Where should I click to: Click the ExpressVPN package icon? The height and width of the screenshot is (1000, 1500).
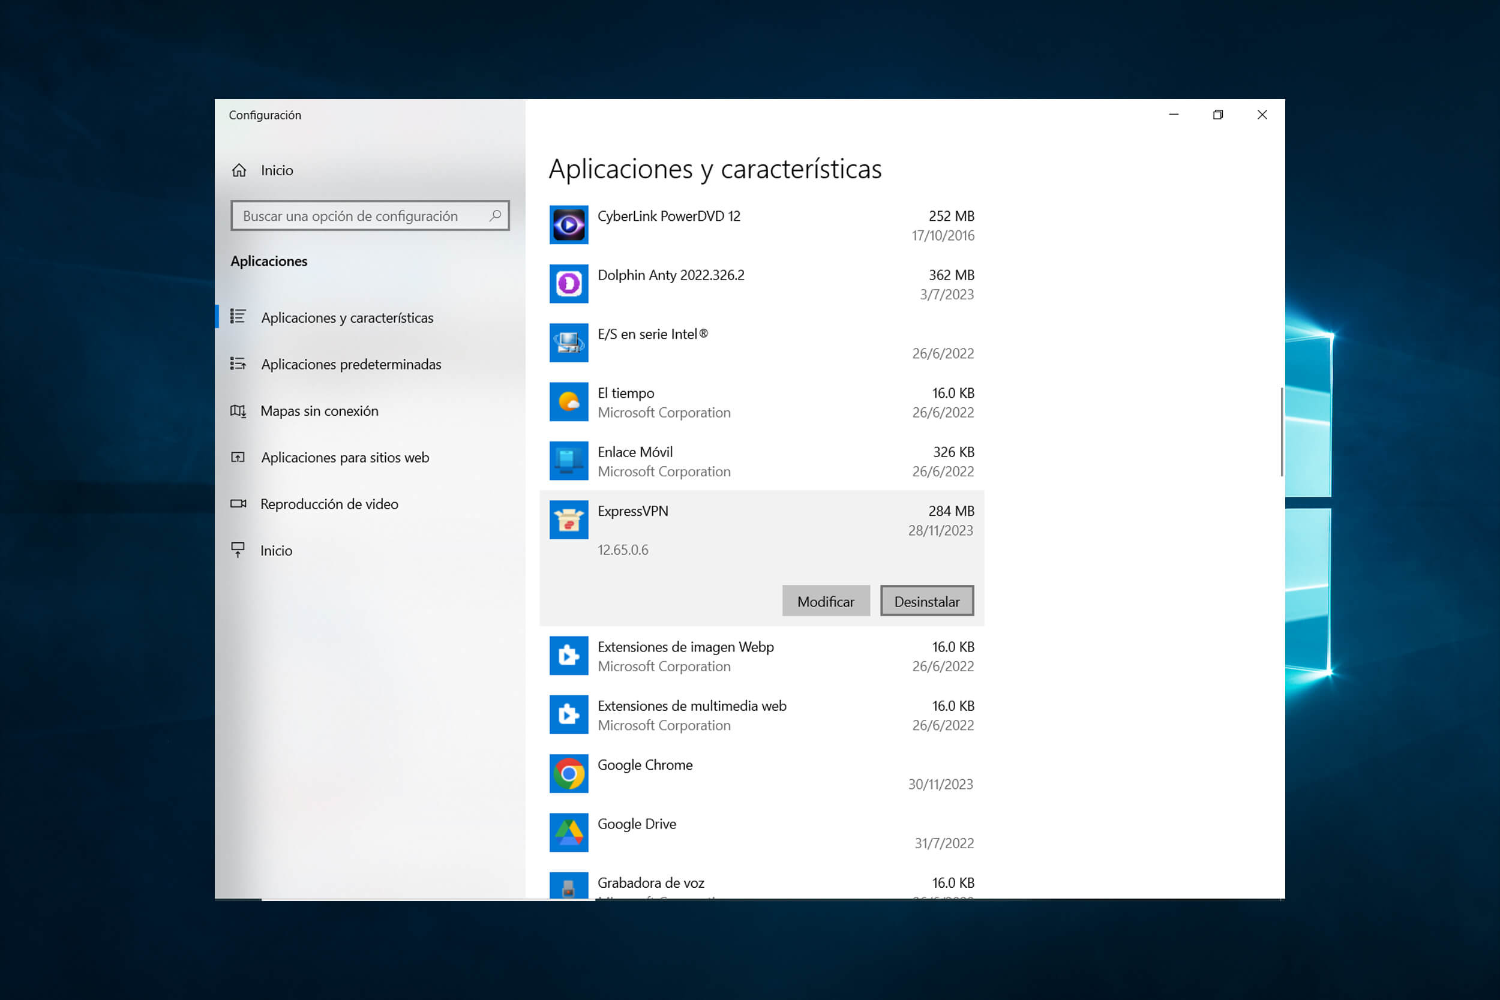[569, 519]
